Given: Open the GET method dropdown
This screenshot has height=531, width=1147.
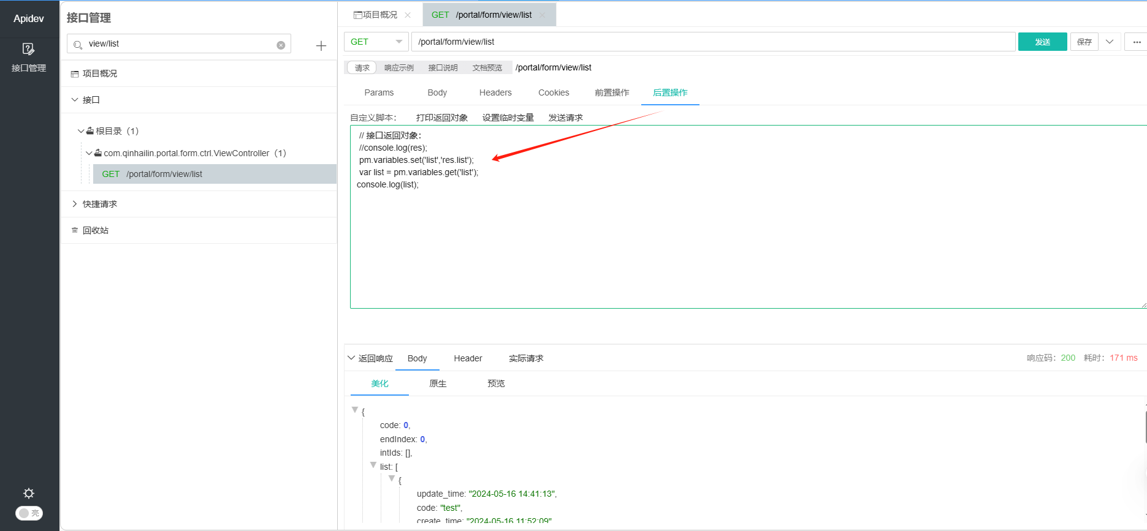Looking at the screenshot, I should [376, 42].
